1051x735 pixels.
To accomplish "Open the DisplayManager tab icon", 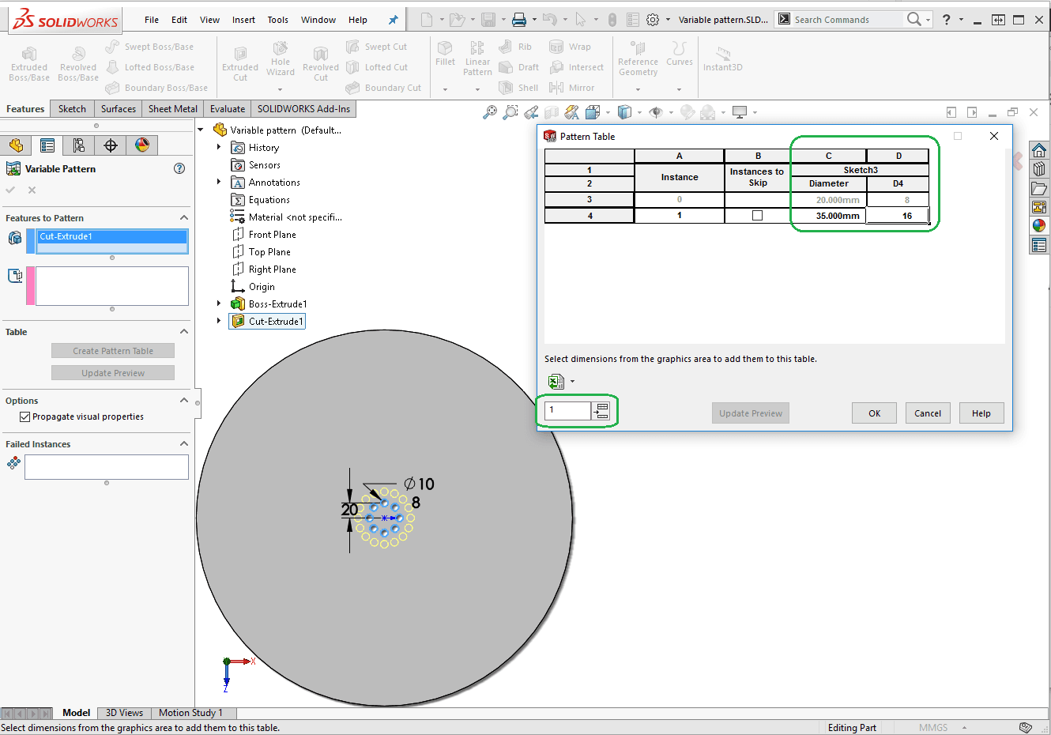I will pyautogui.click(x=142, y=145).
